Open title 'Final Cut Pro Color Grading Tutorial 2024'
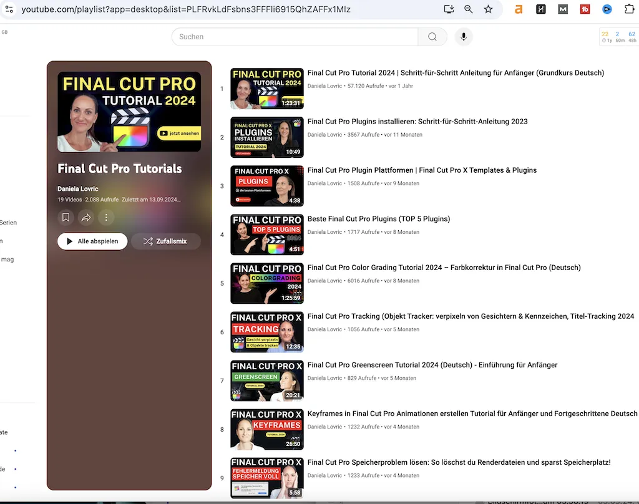This screenshot has height=504, width=639. pos(444,268)
